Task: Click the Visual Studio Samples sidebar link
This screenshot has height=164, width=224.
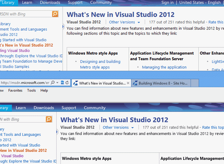Action: (x=15, y=67)
